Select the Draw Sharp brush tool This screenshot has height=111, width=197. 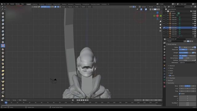pyautogui.click(x=3, y=17)
